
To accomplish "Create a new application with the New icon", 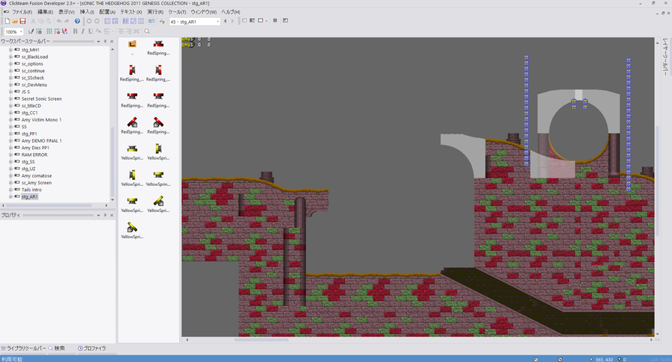I will click(7, 21).
